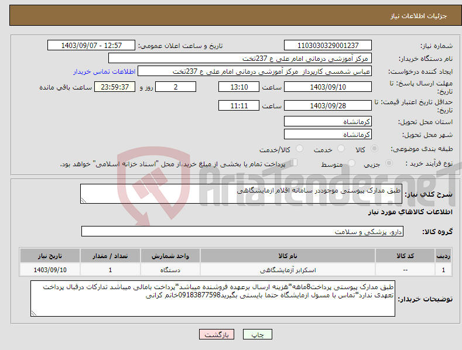
Task: Click the شماره نیاز field 1103030329001237
Action: point(328,46)
